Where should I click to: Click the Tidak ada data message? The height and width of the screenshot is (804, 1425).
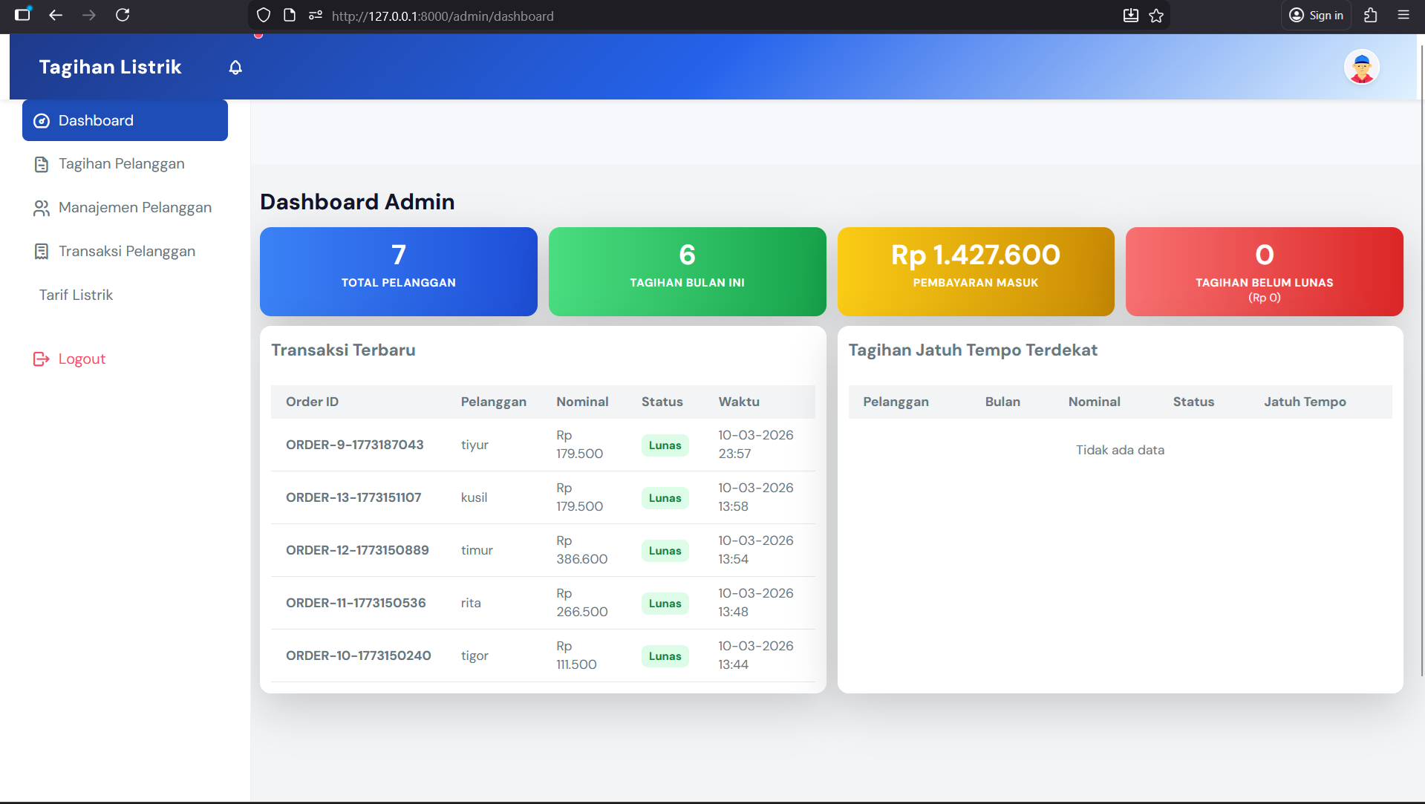[x=1120, y=450]
